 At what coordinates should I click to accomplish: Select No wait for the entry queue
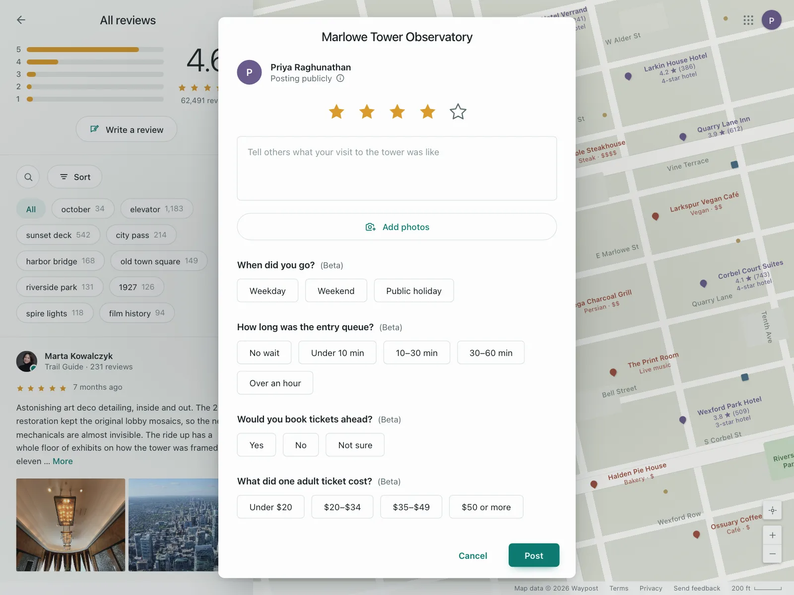click(265, 353)
